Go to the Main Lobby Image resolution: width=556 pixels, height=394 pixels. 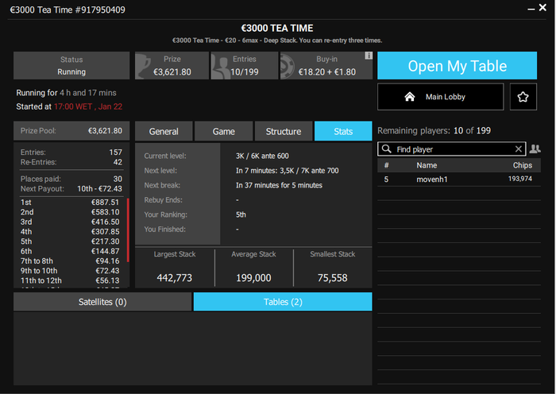(x=440, y=97)
